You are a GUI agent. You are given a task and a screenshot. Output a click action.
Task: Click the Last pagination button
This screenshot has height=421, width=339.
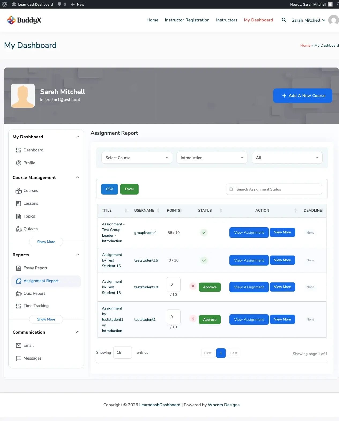pyautogui.click(x=234, y=353)
